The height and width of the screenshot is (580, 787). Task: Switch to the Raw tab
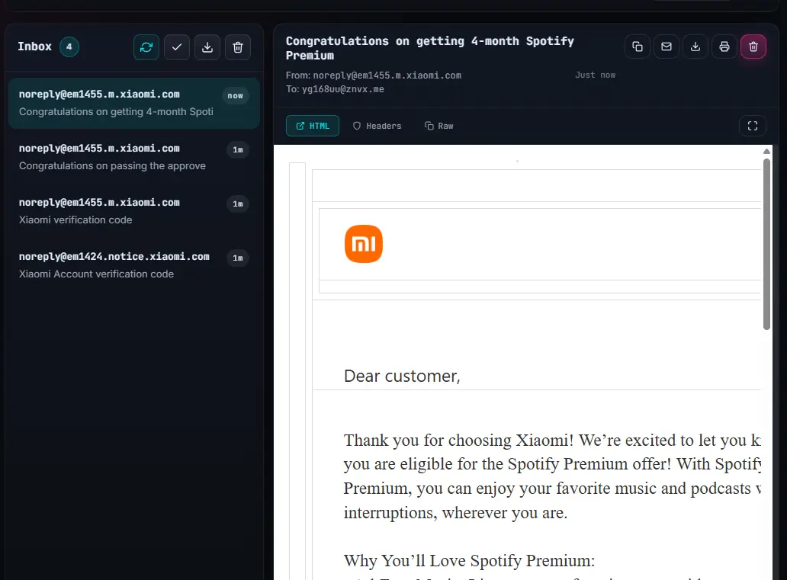(439, 126)
